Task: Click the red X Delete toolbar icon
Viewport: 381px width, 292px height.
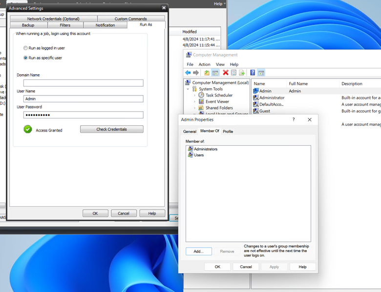Action: [226, 73]
